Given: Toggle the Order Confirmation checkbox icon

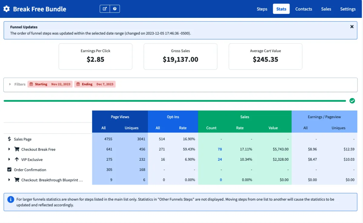Looking at the screenshot, I should point(9,170).
